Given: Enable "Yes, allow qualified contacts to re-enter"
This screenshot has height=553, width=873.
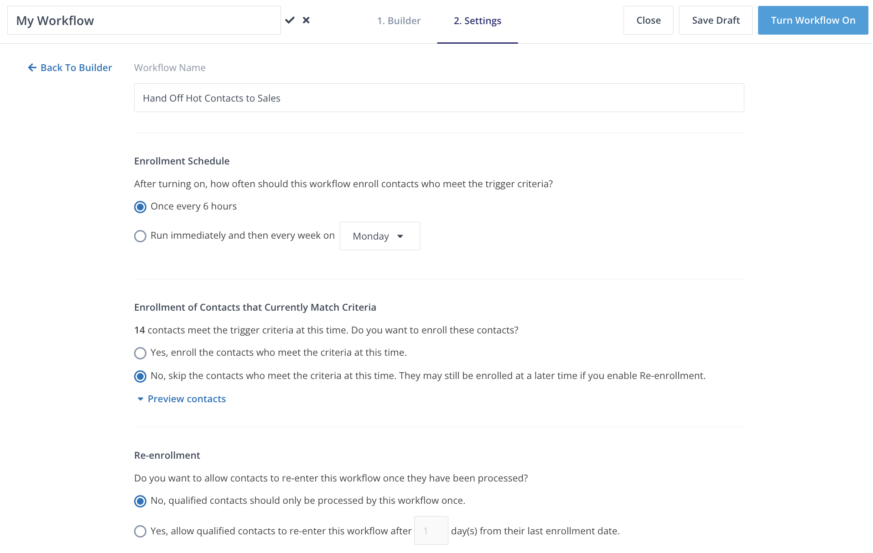Looking at the screenshot, I should click(140, 531).
